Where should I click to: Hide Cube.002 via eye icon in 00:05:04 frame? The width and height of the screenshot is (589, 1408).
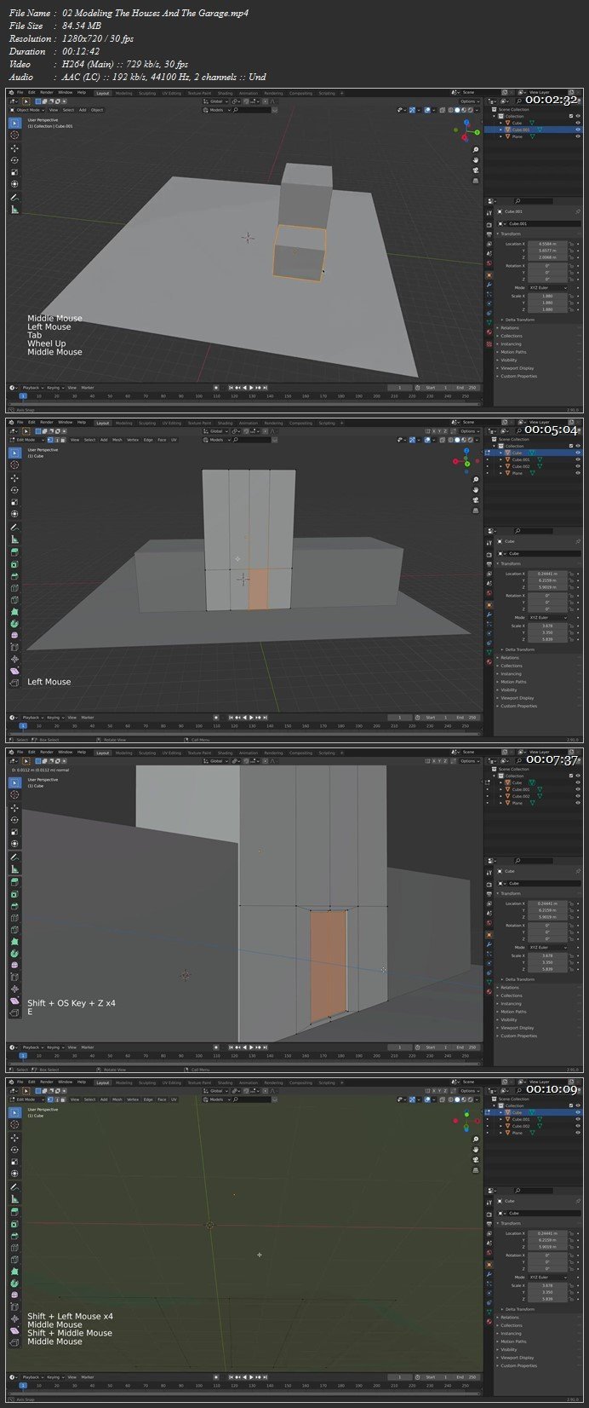578,466
